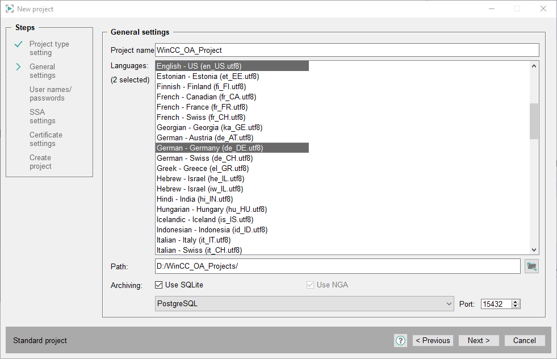
Task: Toggle the Use NGA checkbox
Action: pos(310,285)
